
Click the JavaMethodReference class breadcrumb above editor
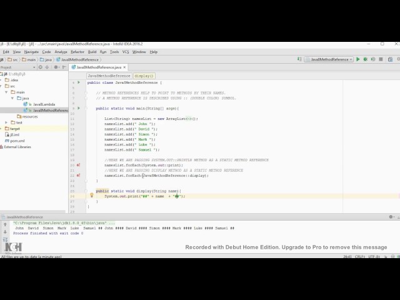pyautogui.click(x=109, y=76)
